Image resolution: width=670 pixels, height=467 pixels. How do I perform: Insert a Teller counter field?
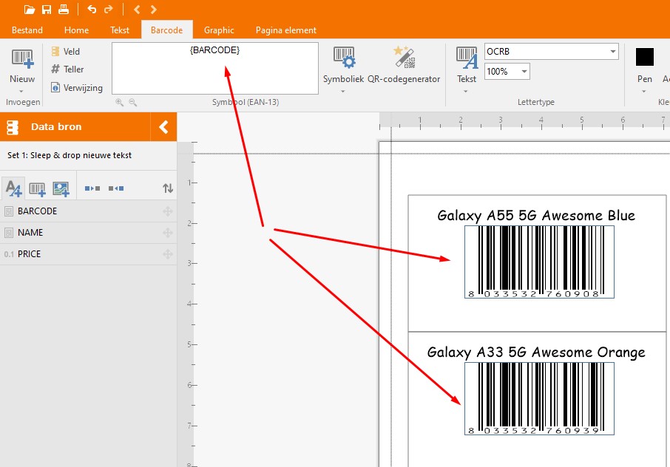click(x=67, y=69)
